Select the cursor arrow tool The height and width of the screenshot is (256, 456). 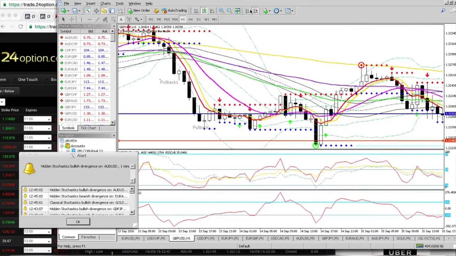tap(63, 20)
